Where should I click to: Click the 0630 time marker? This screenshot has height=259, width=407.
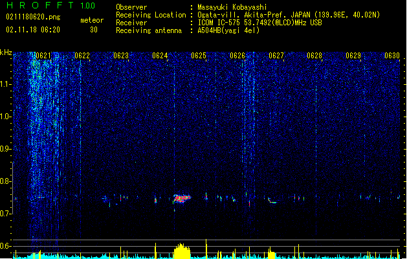point(392,56)
